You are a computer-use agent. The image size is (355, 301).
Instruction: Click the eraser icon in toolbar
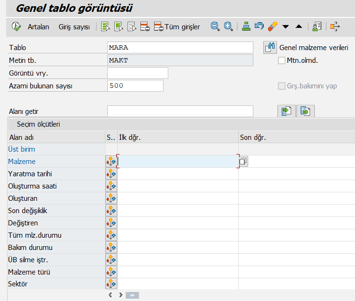[x=272, y=27]
